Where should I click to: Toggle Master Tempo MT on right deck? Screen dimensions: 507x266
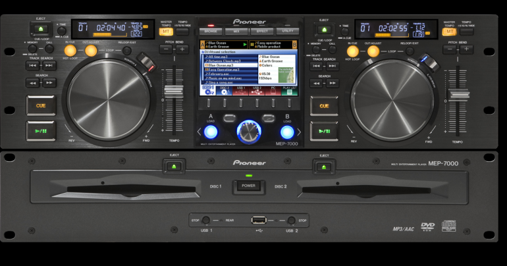coord(450,32)
